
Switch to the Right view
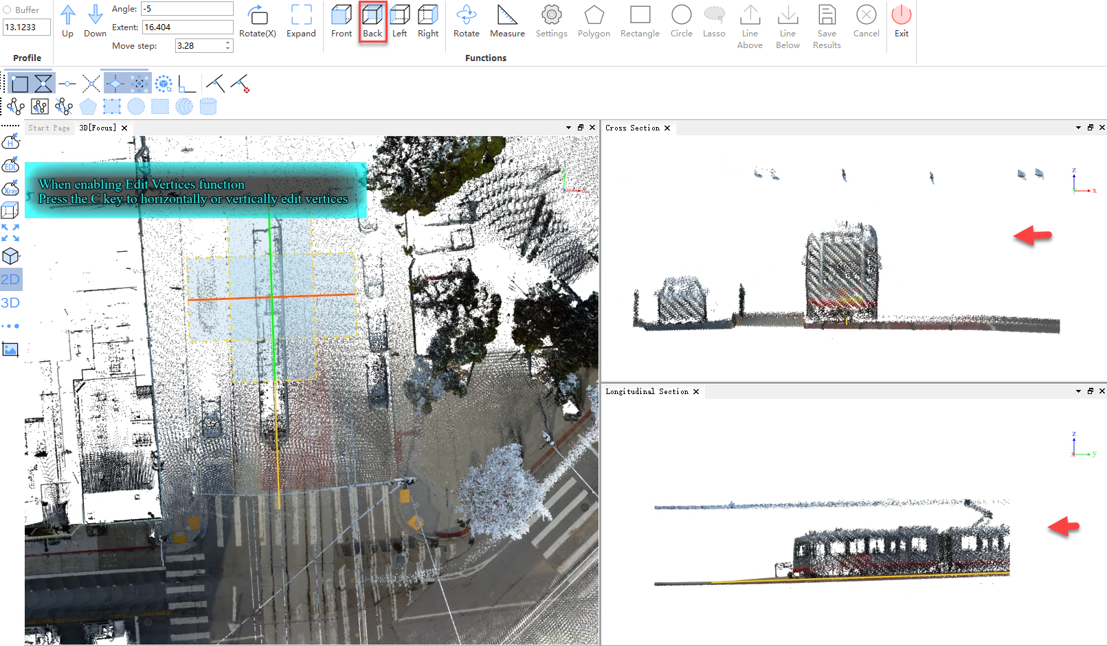(x=428, y=21)
